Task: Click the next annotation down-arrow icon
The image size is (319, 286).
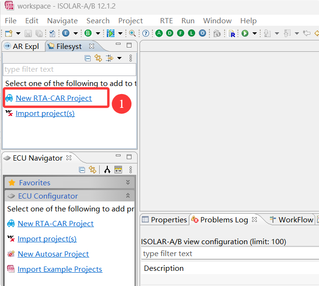Action: point(267,33)
